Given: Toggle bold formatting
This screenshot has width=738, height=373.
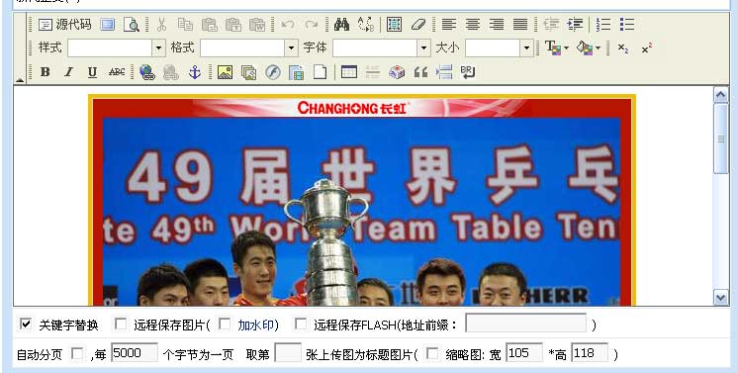Looking at the screenshot, I should 46,72.
